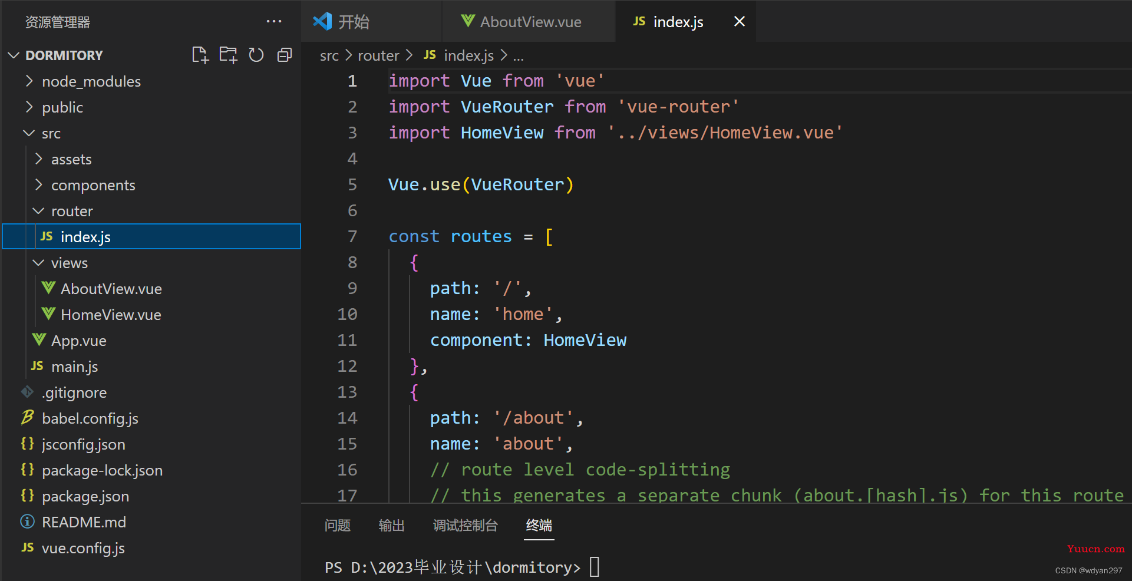Collapse the src folder chevron
Viewport: 1132px width, 581px height.
coord(29,133)
